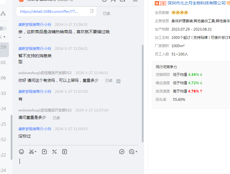Expand the screenshot tool dropdown arrow
This screenshot has width=230, height=174.
pyautogui.click(x=36, y=152)
